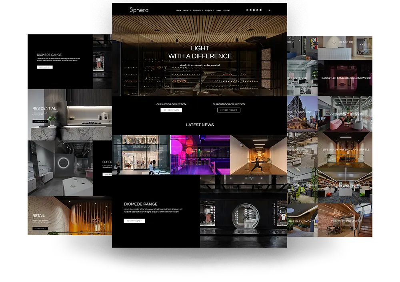The width and height of the screenshot is (400, 282).
Task: Click View Products under Diomede Range, left page
Action: [x=45, y=67]
